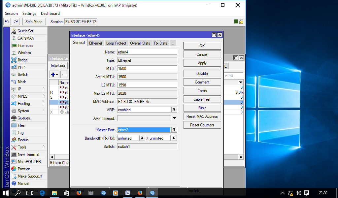Open Radius settings
This screenshot has width=338, height=198.
point(23,140)
